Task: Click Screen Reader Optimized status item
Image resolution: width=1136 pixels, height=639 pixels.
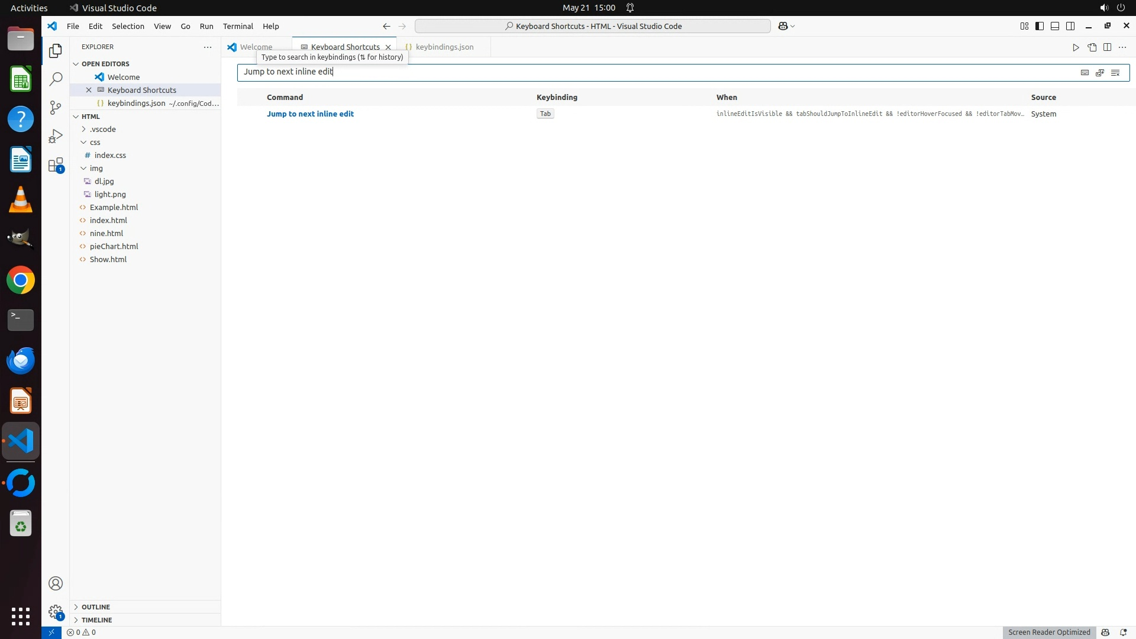Action: [x=1048, y=632]
